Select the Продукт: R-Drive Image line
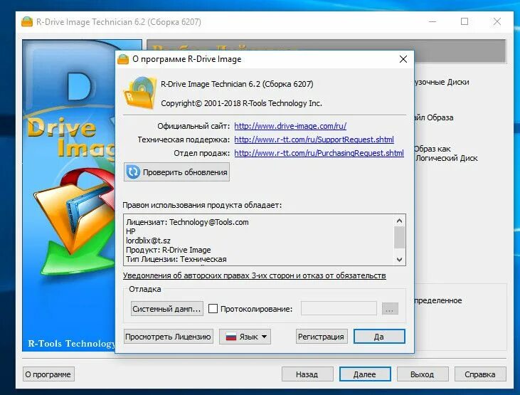Image resolution: width=520 pixels, height=395 pixels. point(168,250)
